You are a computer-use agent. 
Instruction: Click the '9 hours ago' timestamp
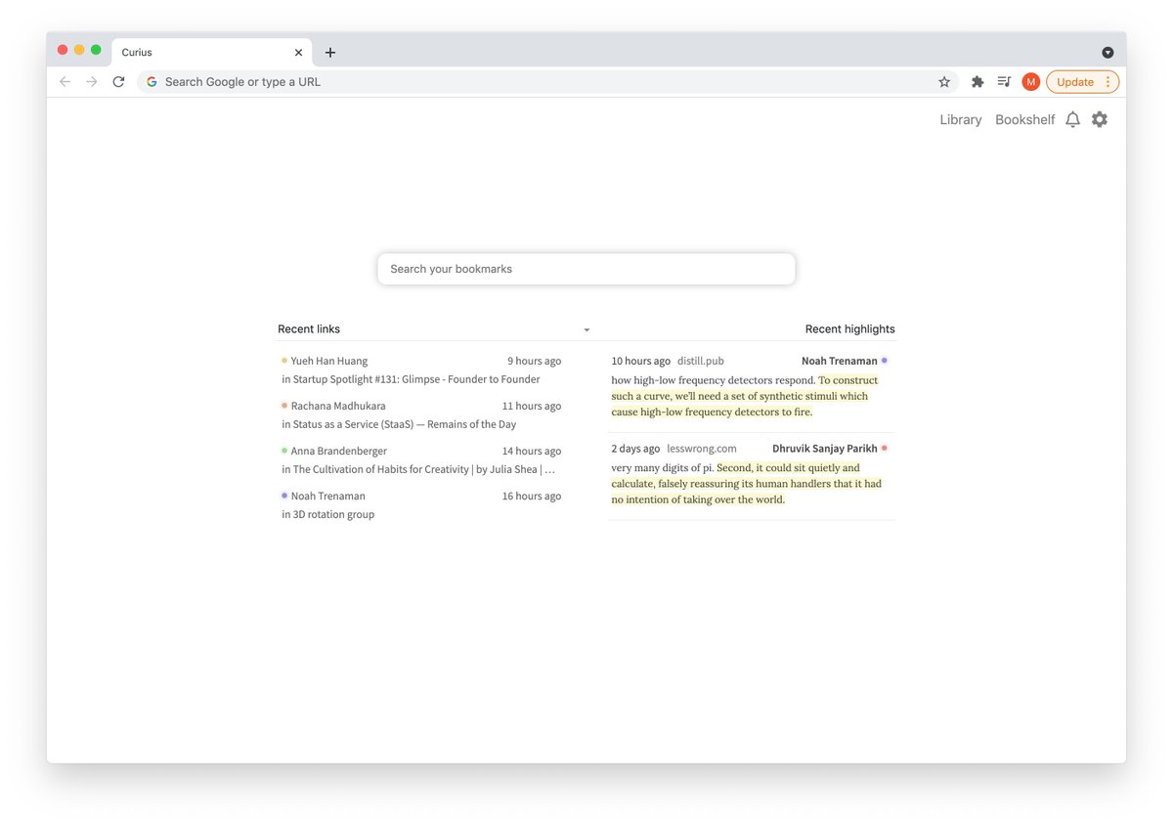[534, 361]
